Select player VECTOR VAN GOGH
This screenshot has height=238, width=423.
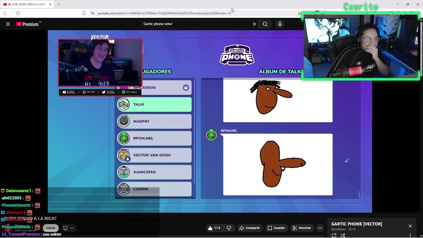pos(154,155)
